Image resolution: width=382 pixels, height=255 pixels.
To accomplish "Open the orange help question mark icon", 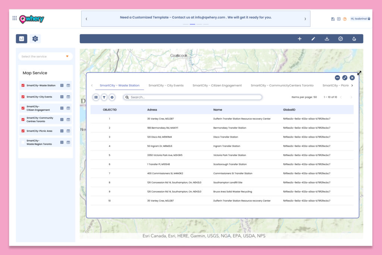I will tap(345, 19).
